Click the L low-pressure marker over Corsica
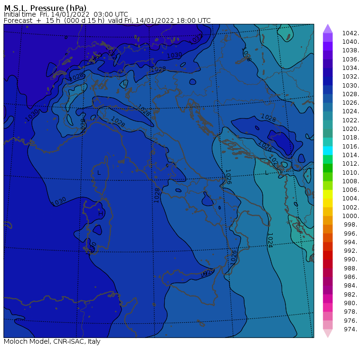This screenshot has width=361, height=348. (x=99, y=173)
